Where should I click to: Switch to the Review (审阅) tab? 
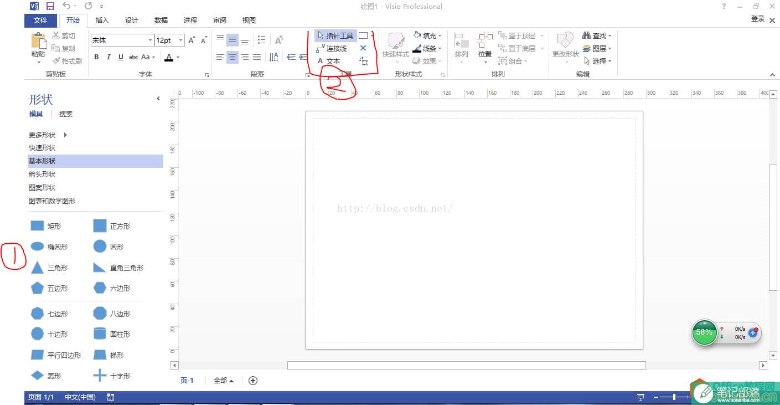click(220, 20)
